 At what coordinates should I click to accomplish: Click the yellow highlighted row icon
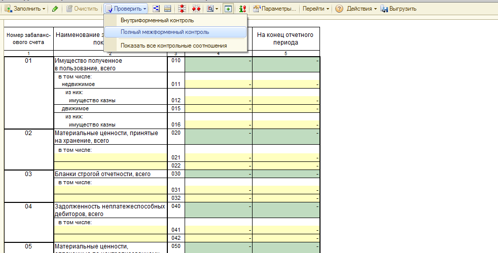tap(168, 9)
